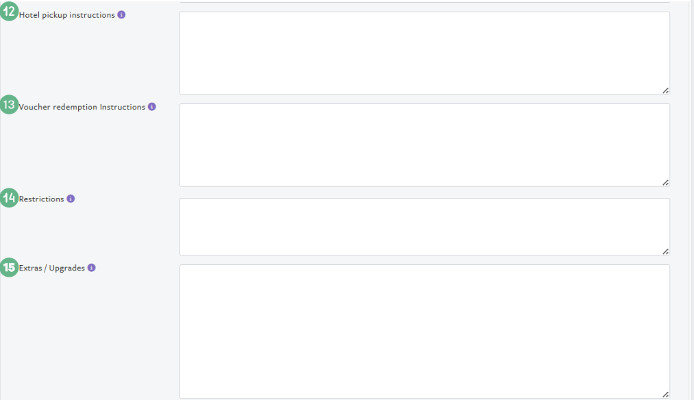Click the Extras / Upgrades label text
694x400 pixels.
click(52, 268)
